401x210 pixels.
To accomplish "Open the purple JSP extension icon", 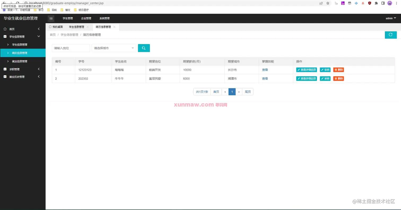I will (343, 3).
